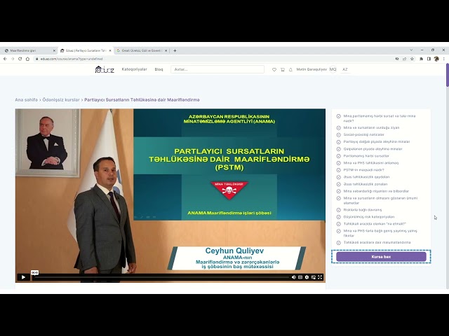
Task: Select lesson 'Partlayış dalğalı piyada əleyhinə minalar'
Action: click(x=377, y=141)
